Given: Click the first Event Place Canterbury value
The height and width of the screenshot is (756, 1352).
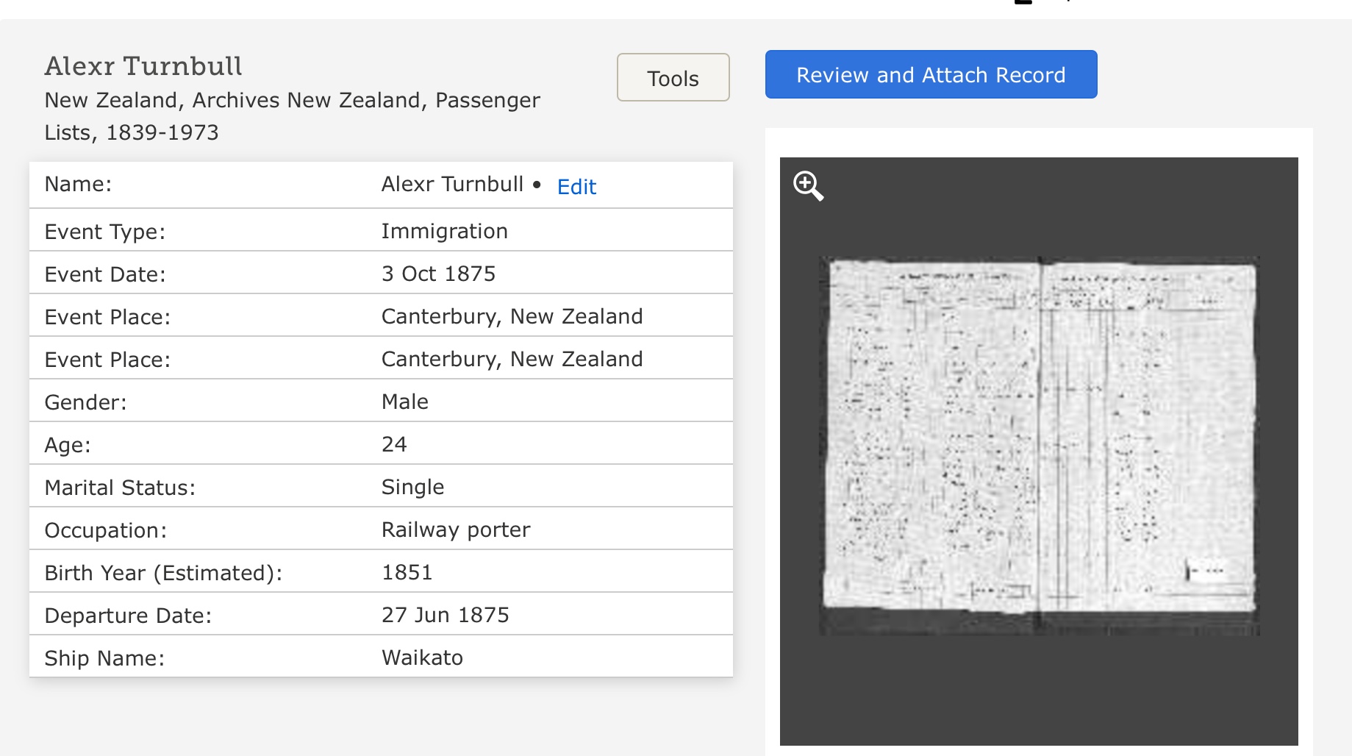Looking at the screenshot, I should coord(512,316).
